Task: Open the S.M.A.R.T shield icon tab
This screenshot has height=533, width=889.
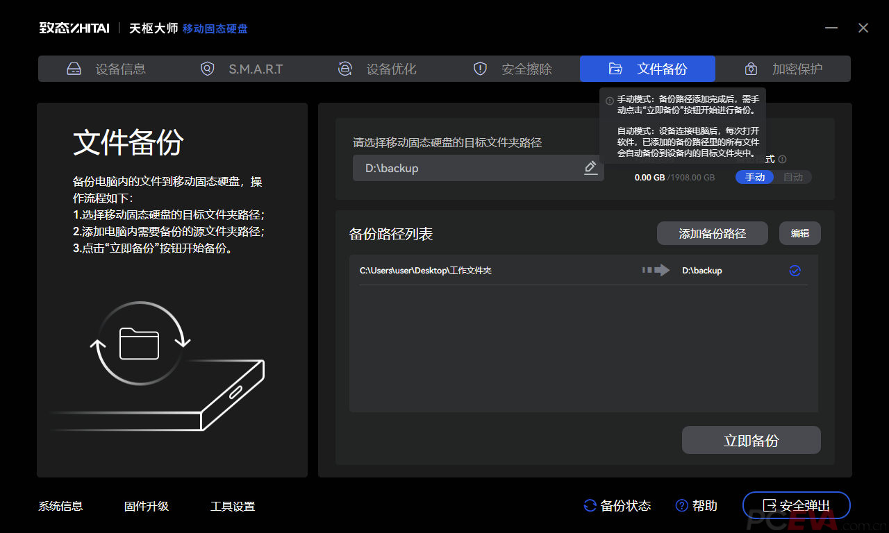Action: 207,69
